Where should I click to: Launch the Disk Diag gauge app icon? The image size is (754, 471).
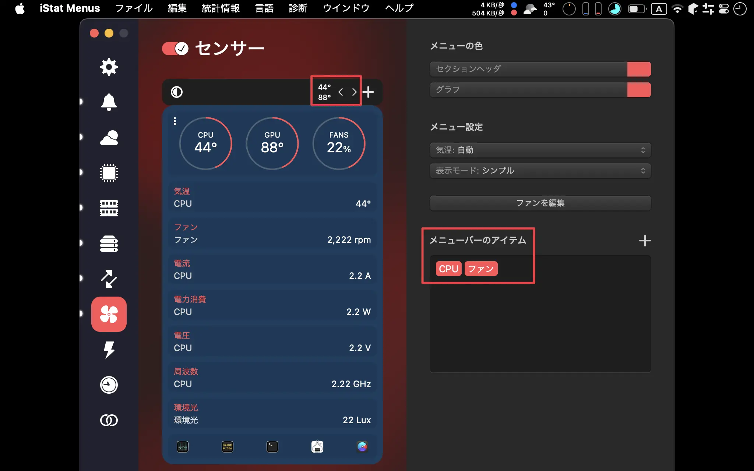(x=362, y=447)
